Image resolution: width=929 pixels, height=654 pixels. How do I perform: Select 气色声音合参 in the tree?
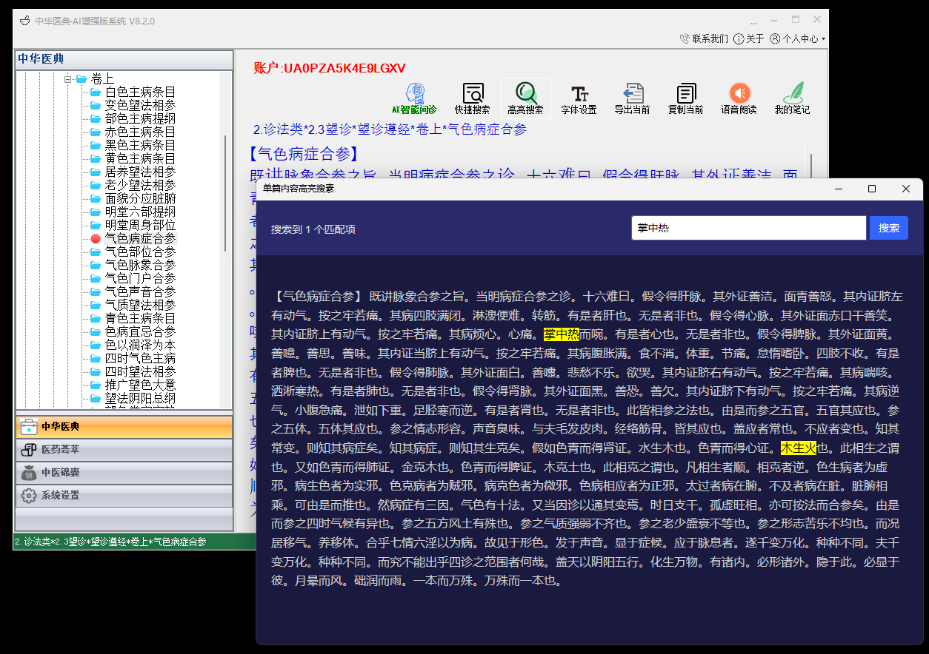[140, 291]
